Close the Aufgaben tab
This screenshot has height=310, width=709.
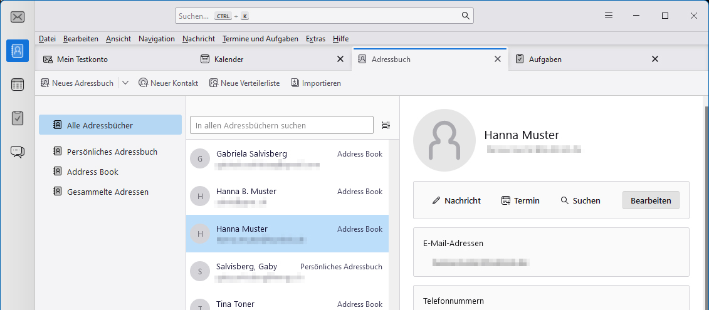(655, 59)
